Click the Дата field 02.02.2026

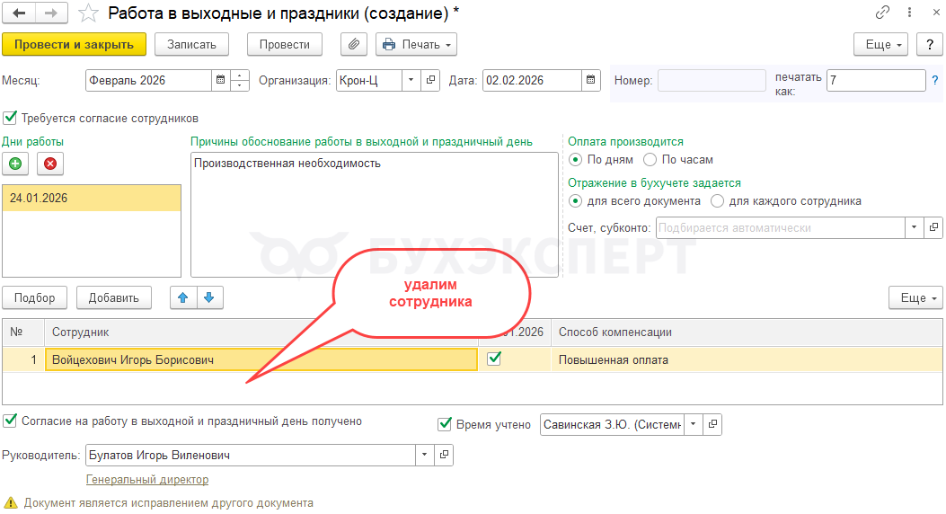click(532, 80)
